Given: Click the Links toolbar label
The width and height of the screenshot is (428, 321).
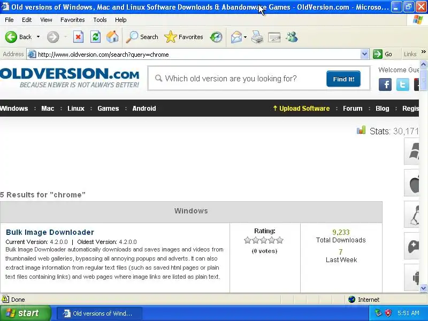Looking at the screenshot, I should click(x=410, y=54).
